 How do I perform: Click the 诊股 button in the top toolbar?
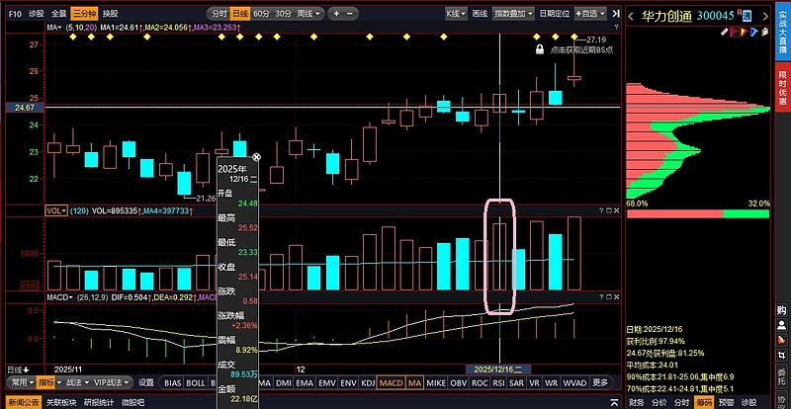[37, 14]
